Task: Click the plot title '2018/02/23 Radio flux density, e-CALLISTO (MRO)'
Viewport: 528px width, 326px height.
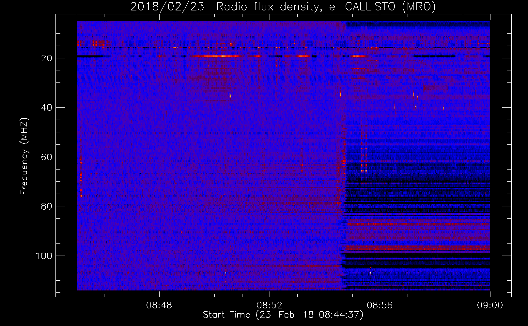Action: [283, 7]
